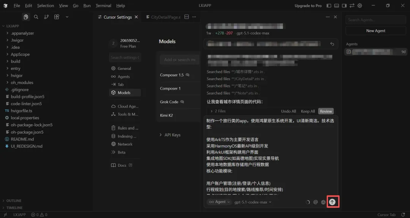Open hvigorfile.ts file
The width and height of the screenshot is (410, 218).
pos(21,111)
